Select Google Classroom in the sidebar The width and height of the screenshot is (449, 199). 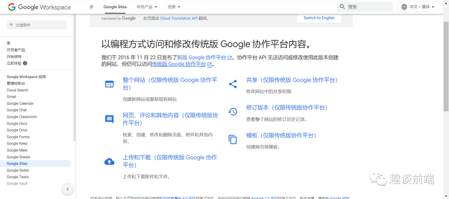pos(22,117)
